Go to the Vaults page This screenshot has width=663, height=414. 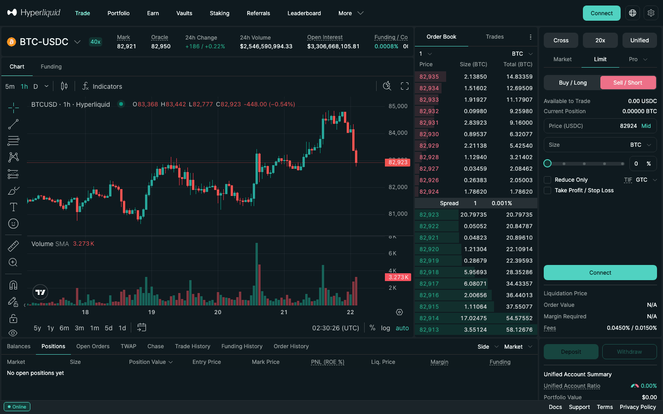(x=184, y=13)
